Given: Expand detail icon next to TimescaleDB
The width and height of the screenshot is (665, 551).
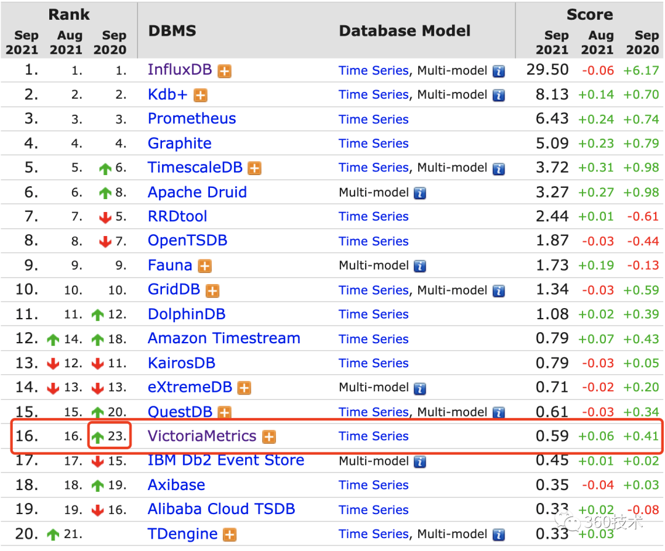Looking at the screenshot, I should coord(254,168).
